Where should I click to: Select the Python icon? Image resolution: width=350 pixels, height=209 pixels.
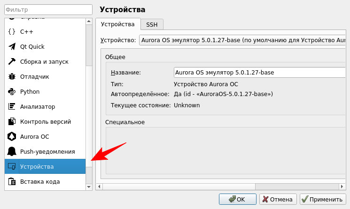pyautogui.click(x=12, y=92)
